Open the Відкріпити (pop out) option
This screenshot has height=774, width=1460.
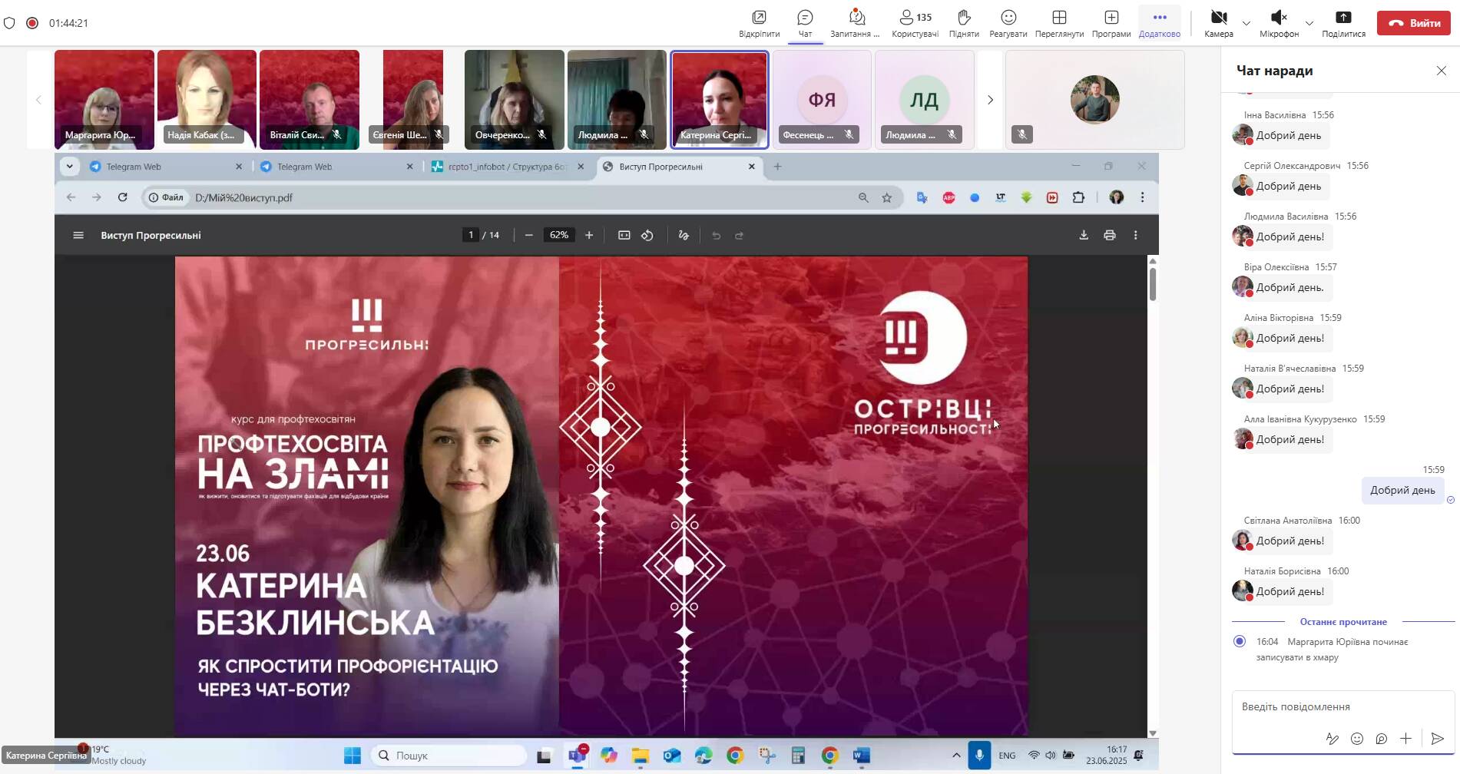pos(759,23)
